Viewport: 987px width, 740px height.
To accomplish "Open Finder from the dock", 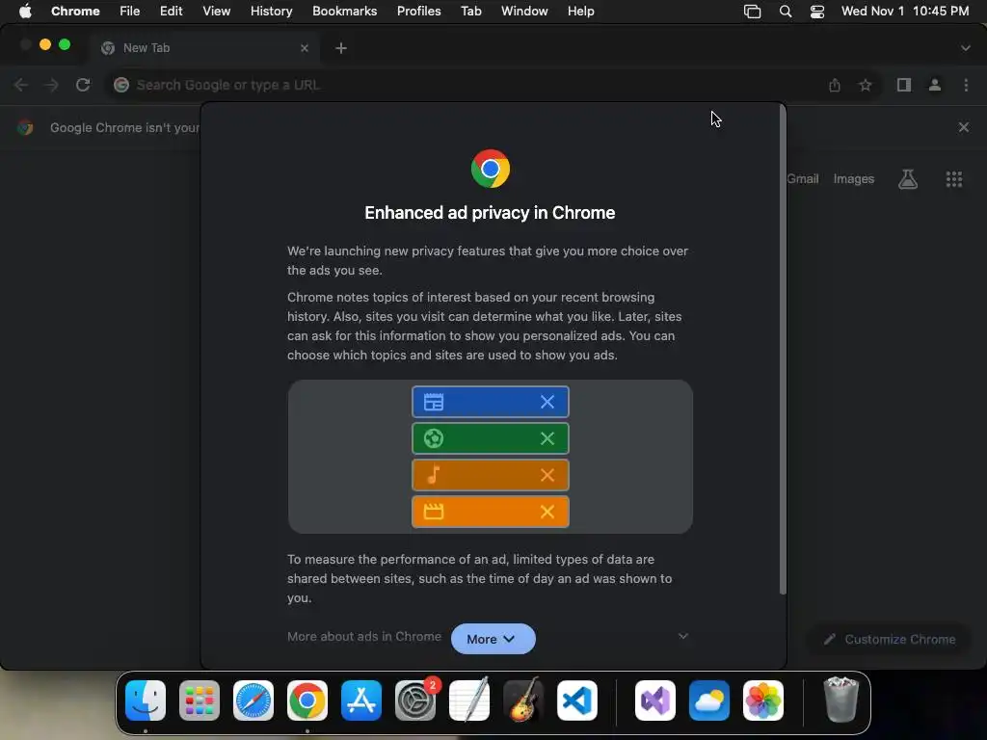I will [x=146, y=700].
